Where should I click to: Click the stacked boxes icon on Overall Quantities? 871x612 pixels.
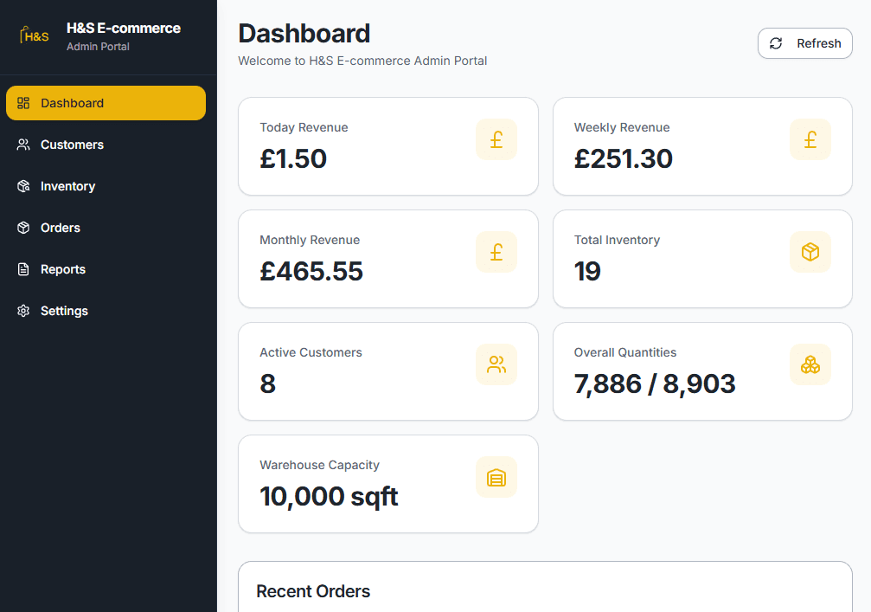tap(810, 364)
